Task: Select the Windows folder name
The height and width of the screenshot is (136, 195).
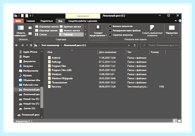Action: pyautogui.click(x=57, y=74)
